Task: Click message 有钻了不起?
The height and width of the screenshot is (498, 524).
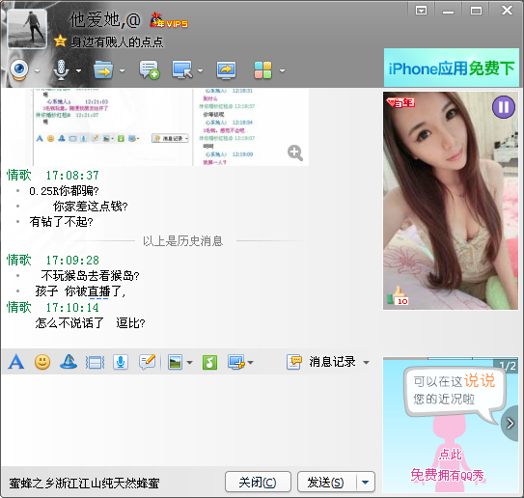Action: coord(61,222)
